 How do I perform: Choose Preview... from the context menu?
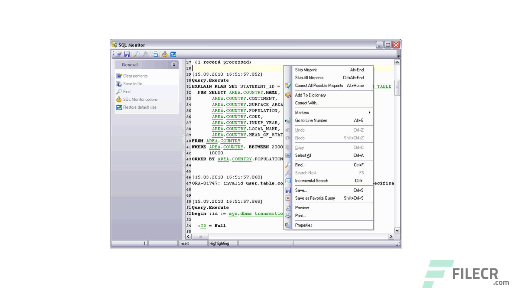click(x=328, y=208)
